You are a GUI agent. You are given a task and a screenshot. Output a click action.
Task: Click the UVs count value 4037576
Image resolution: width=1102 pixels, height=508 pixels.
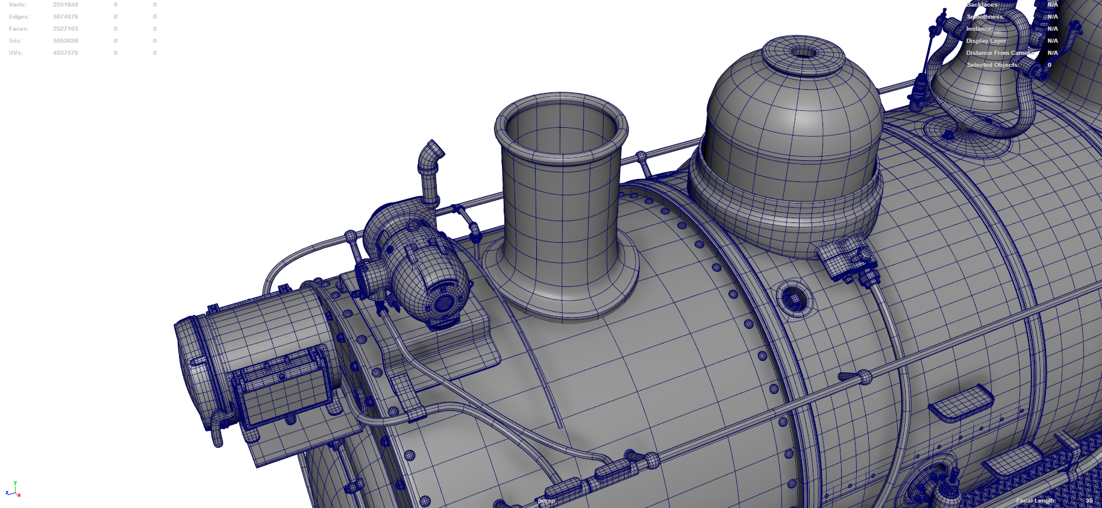[65, 53]
